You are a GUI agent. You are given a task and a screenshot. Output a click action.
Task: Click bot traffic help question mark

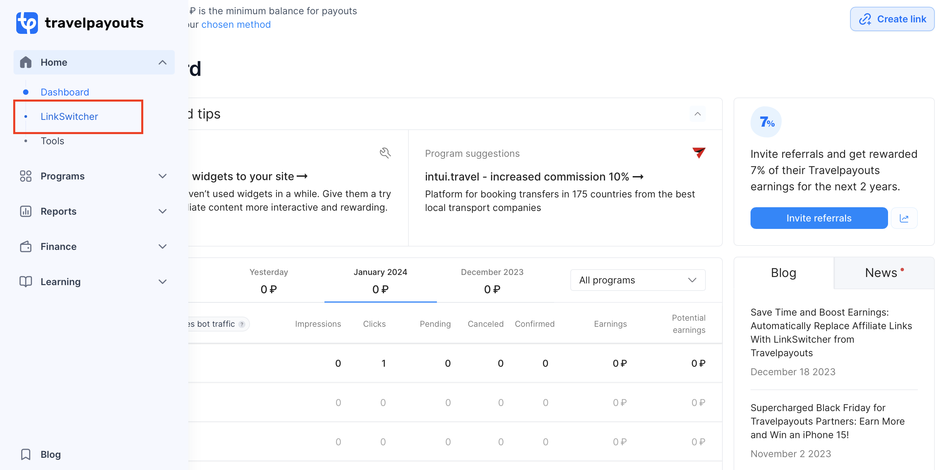(242, 324)
